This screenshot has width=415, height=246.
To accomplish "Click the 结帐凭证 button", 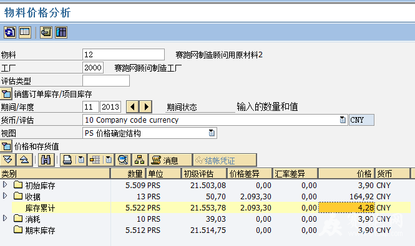I will click(x=225, y=160).
